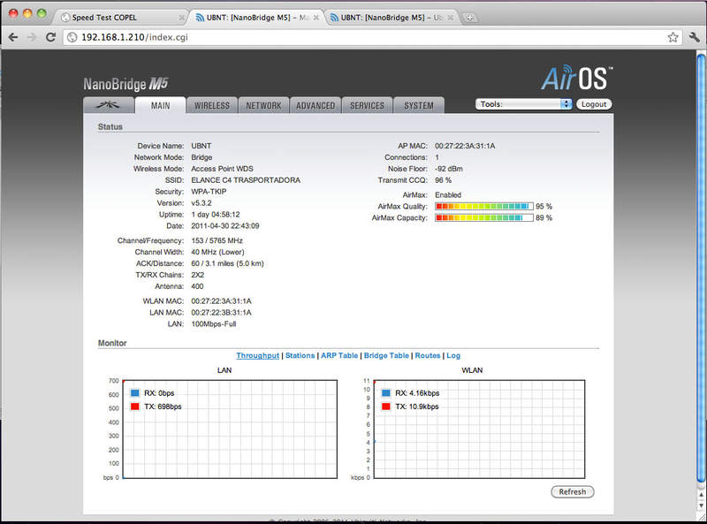Open the Log link
This screenshot has width=707, height=524.
coord(453,355)
